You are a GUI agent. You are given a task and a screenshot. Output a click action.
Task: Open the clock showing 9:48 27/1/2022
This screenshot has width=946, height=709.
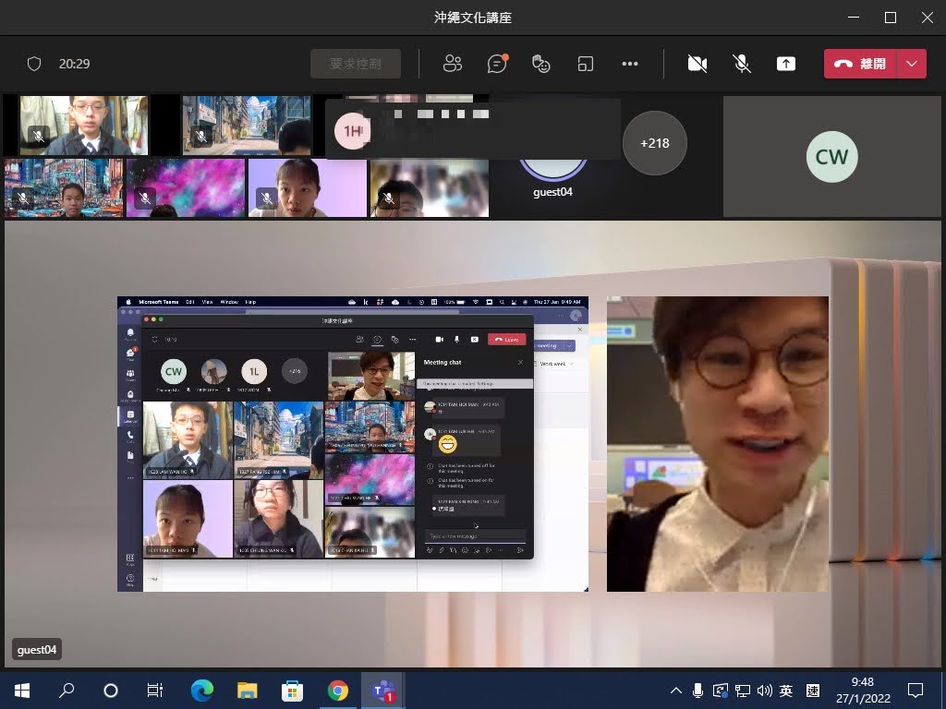863,690
